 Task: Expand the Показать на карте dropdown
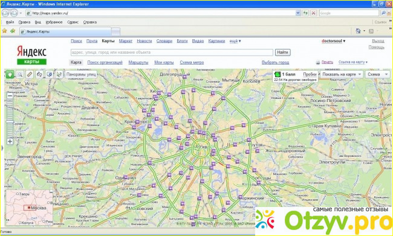[x=342, y=74]
